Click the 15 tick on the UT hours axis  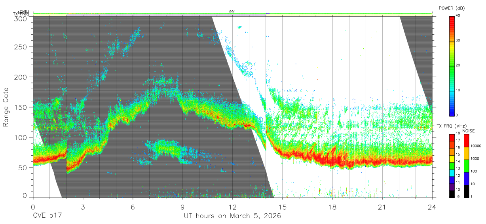[282, 207]
